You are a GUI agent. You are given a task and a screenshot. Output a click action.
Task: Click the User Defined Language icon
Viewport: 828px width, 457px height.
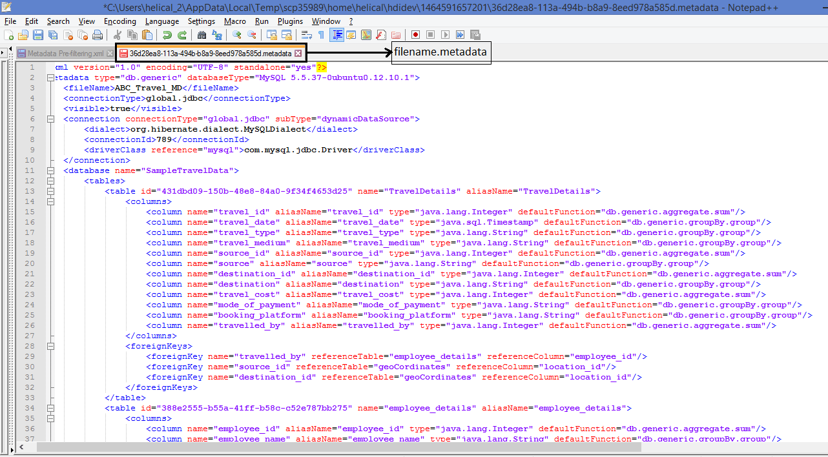(351, 34)
